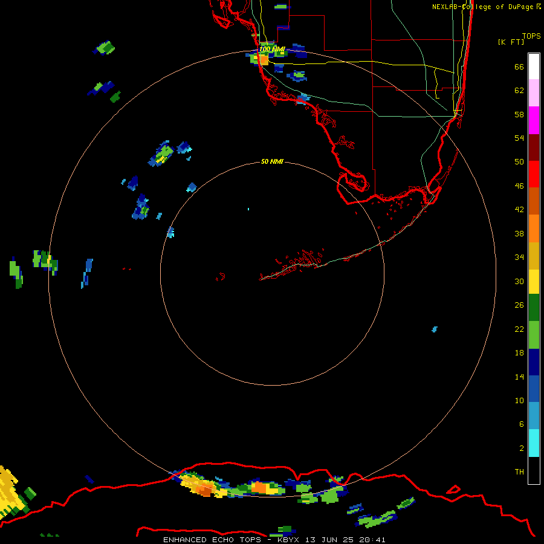
Task: Click the 66 legend value
Action: 519,66
